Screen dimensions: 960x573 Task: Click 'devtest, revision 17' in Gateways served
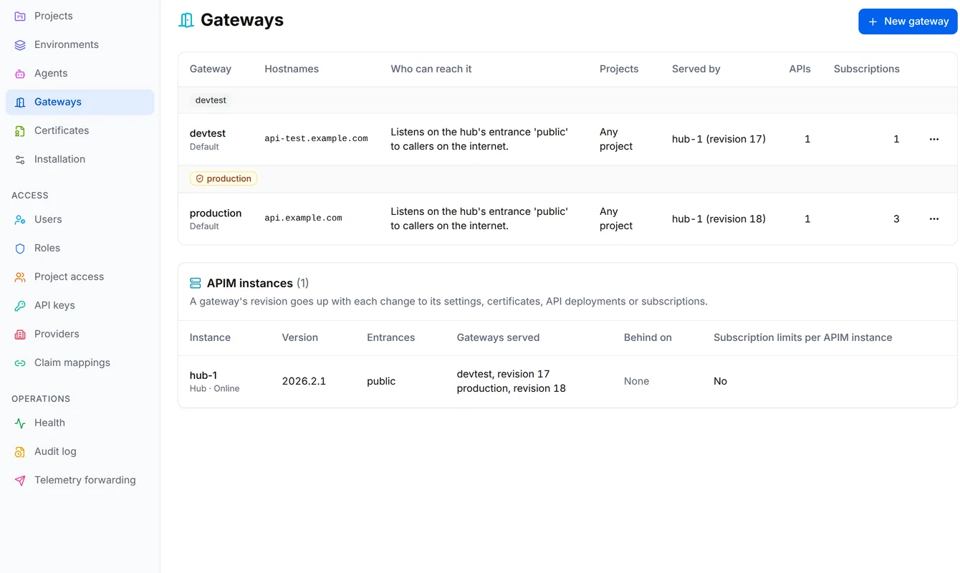pyautogui.click(x=503, y=374)
